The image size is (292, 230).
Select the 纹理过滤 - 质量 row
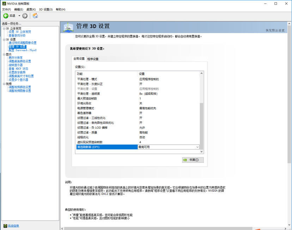point(138,133)
